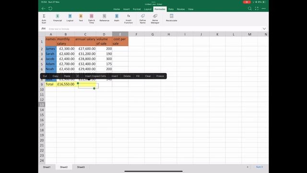The height and width of the screenshot is (173, 307).
Task: Choose Freeze in the context menu
Action: (x=160, y=76)
